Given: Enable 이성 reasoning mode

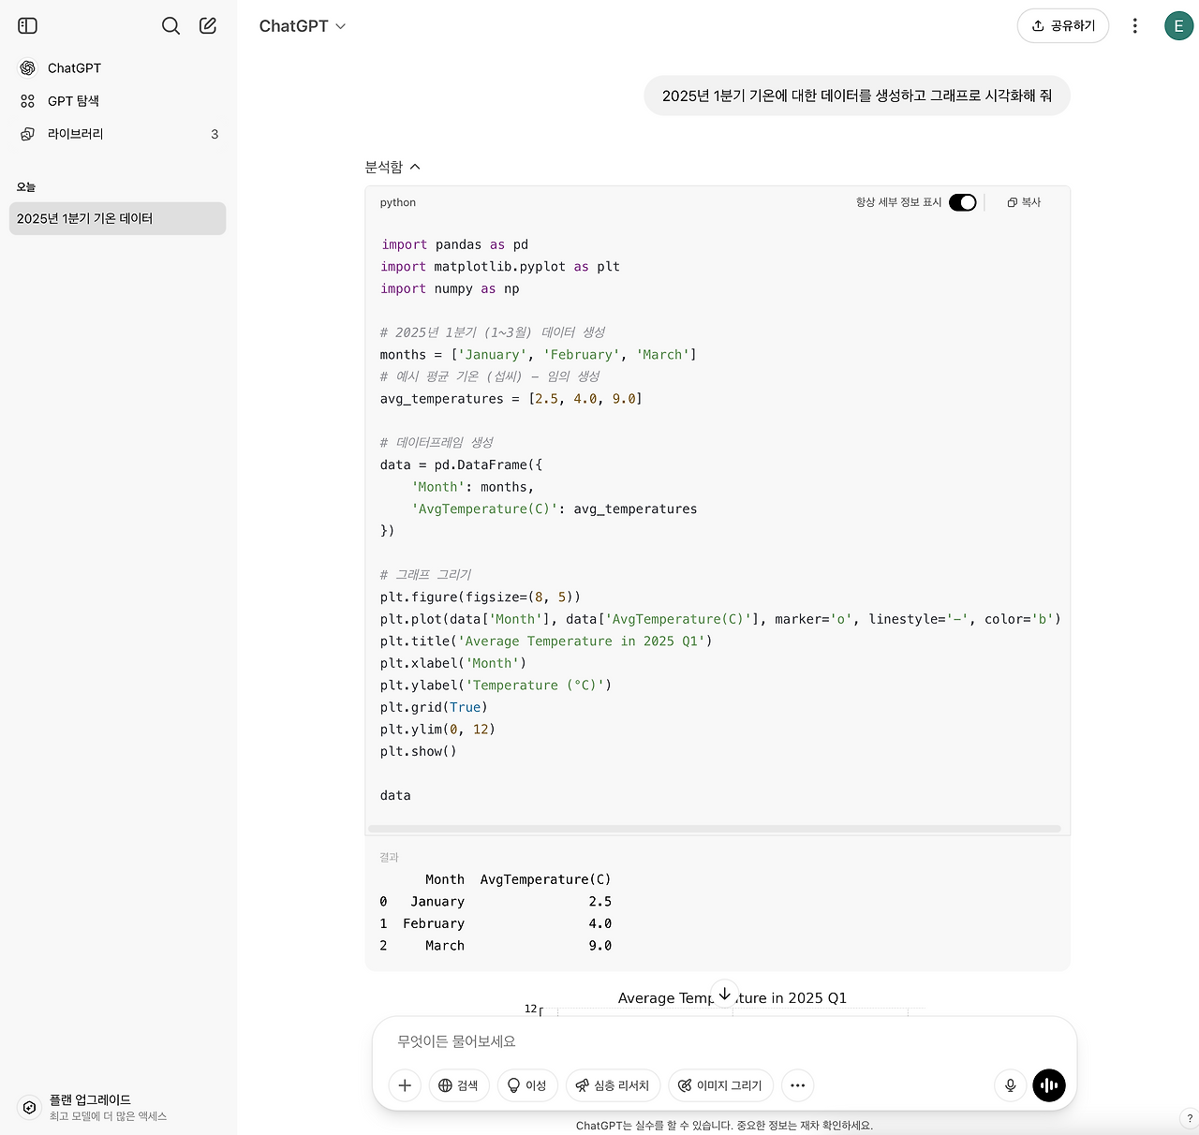Looking at the screenshot, I should click(527, 1085).
